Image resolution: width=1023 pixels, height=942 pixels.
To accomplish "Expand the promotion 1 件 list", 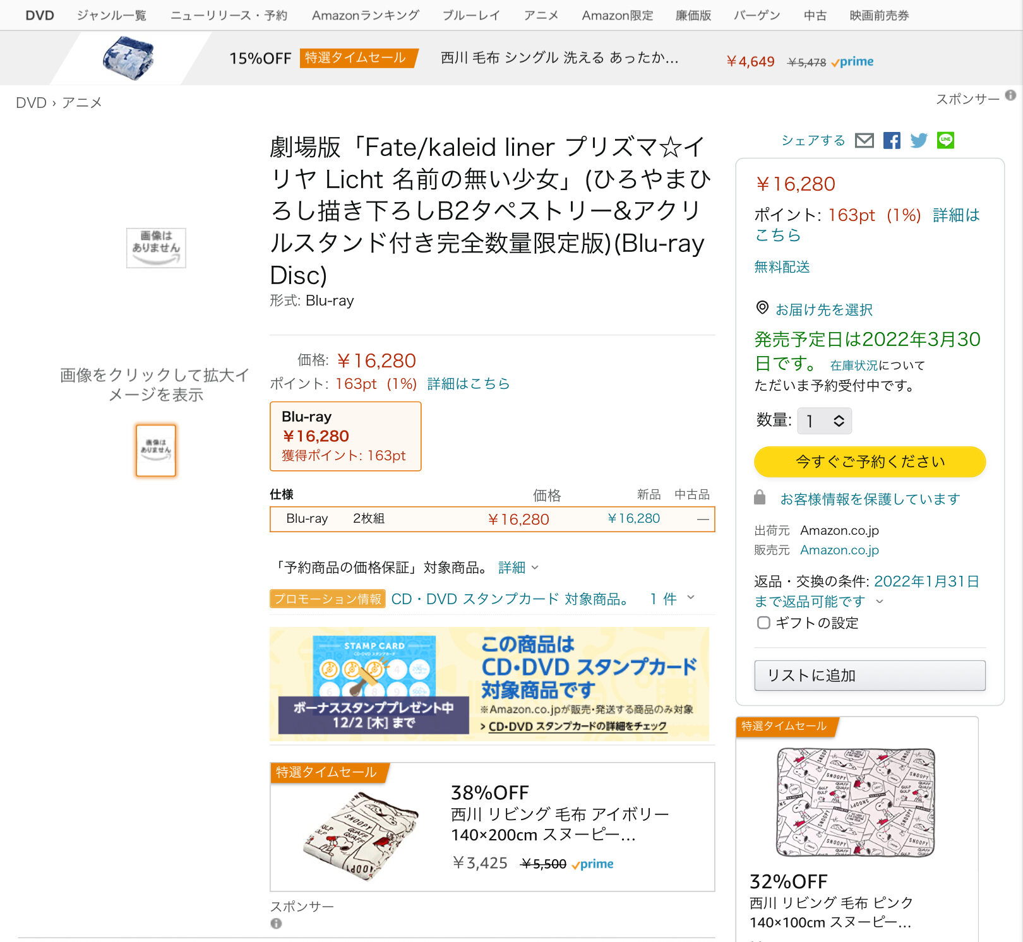I will [x=672, y=599].
